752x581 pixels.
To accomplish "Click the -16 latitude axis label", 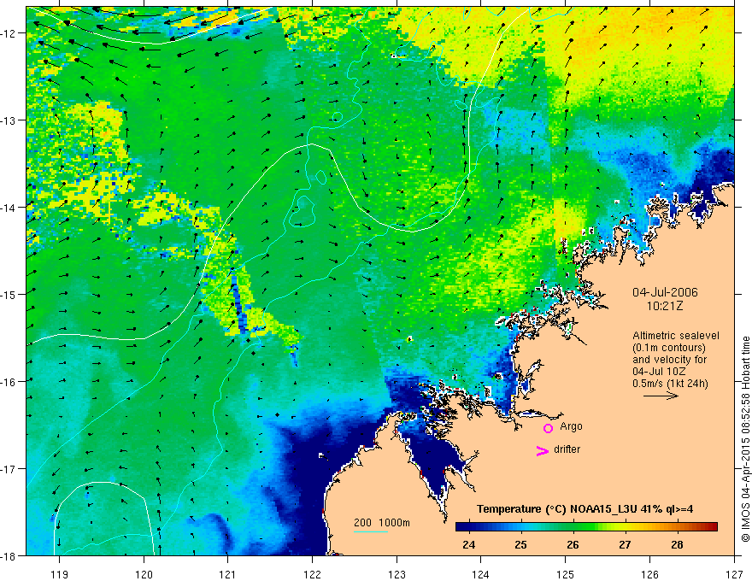I will pyautogui.click(x=9, y=382).
